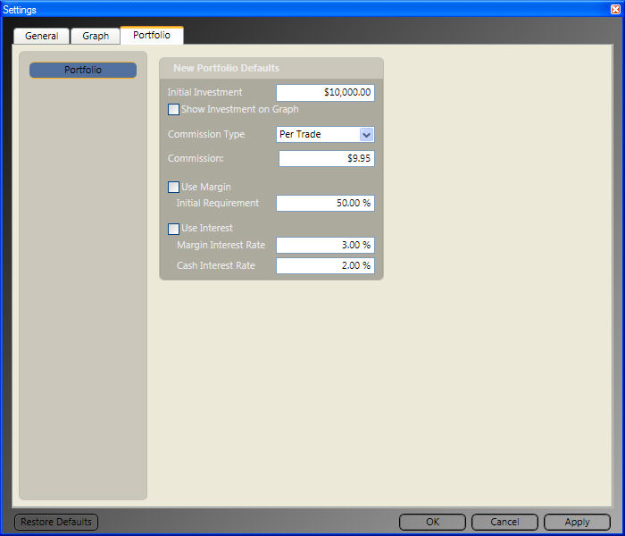Cancel the Settings dialog
The height and width of the screenshot is (536, 625).
tap(504, 522)
